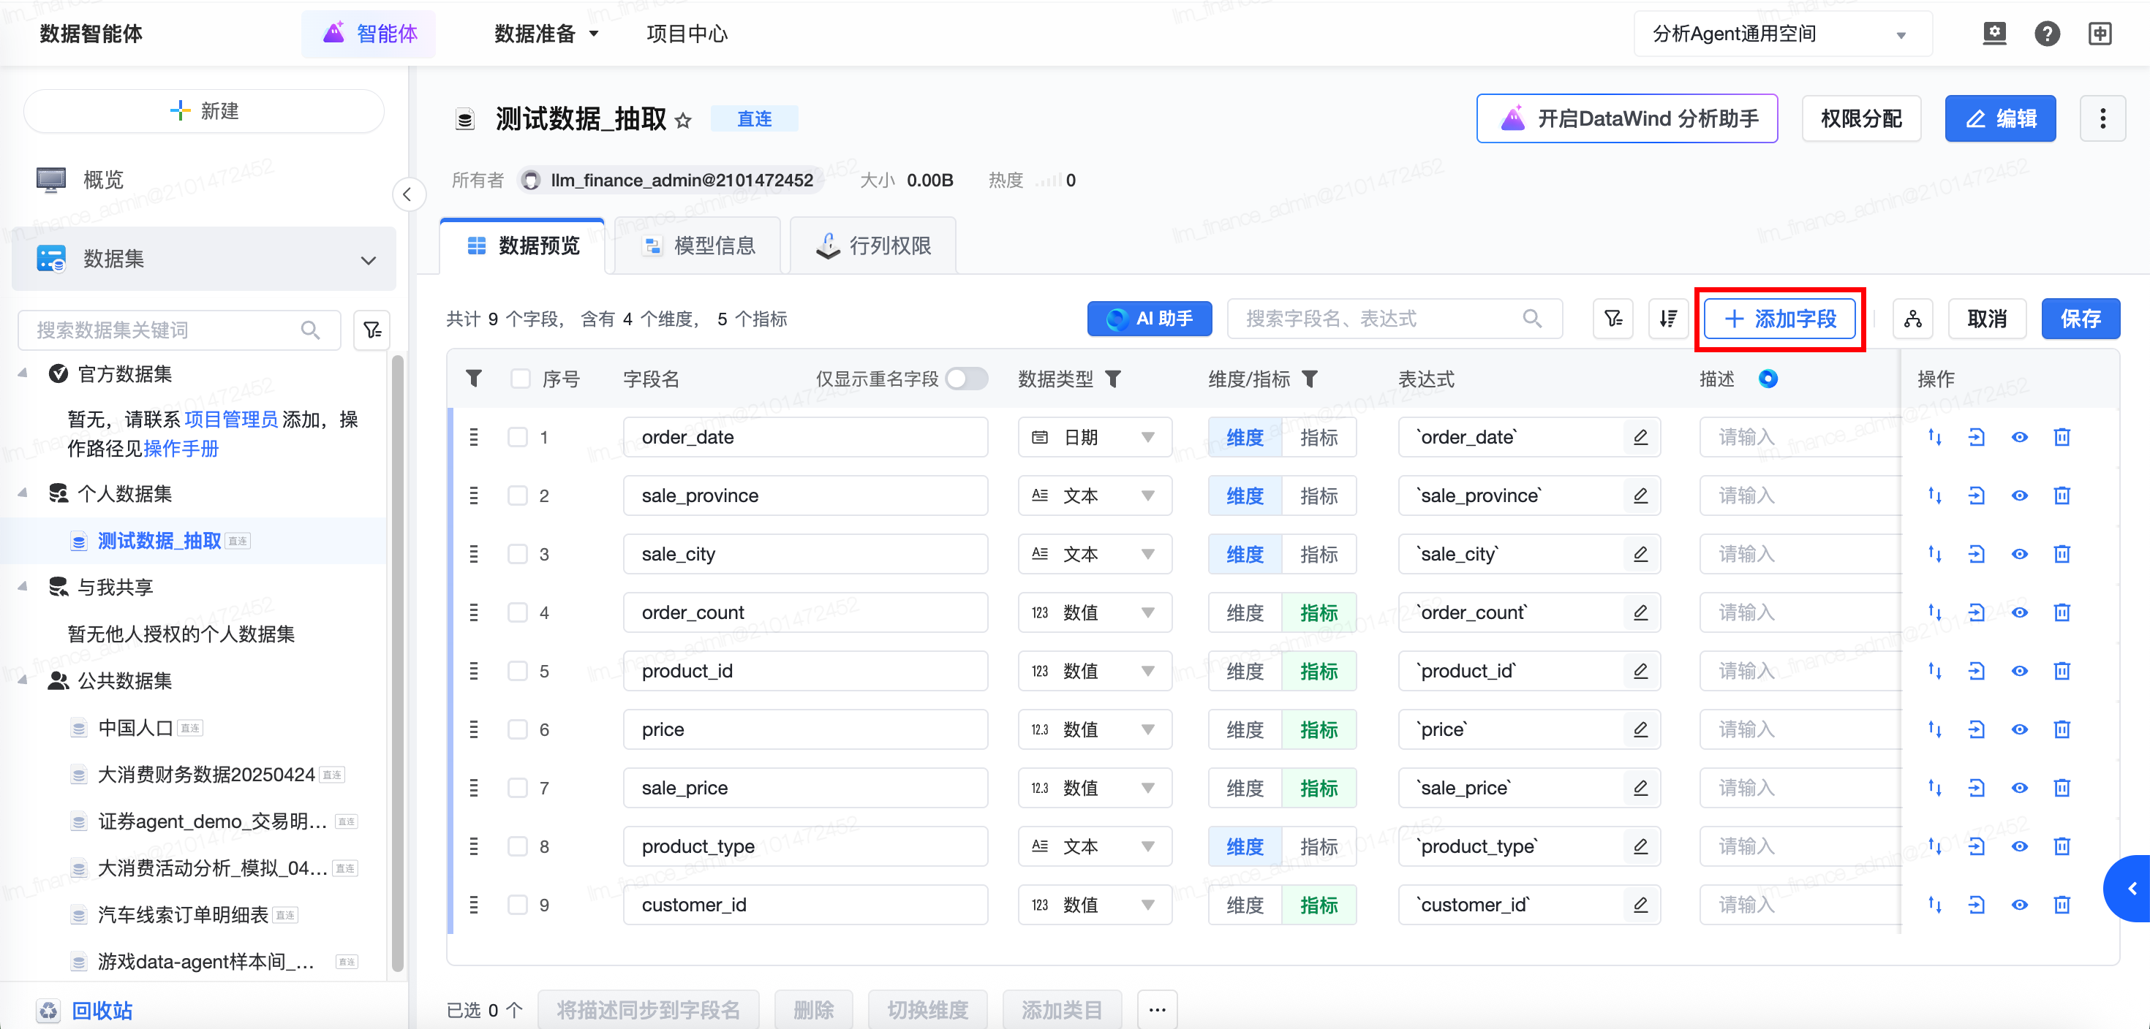Click the table filter funnel in header
Screen dimensions: 2150x1029
tap(473, 379)
